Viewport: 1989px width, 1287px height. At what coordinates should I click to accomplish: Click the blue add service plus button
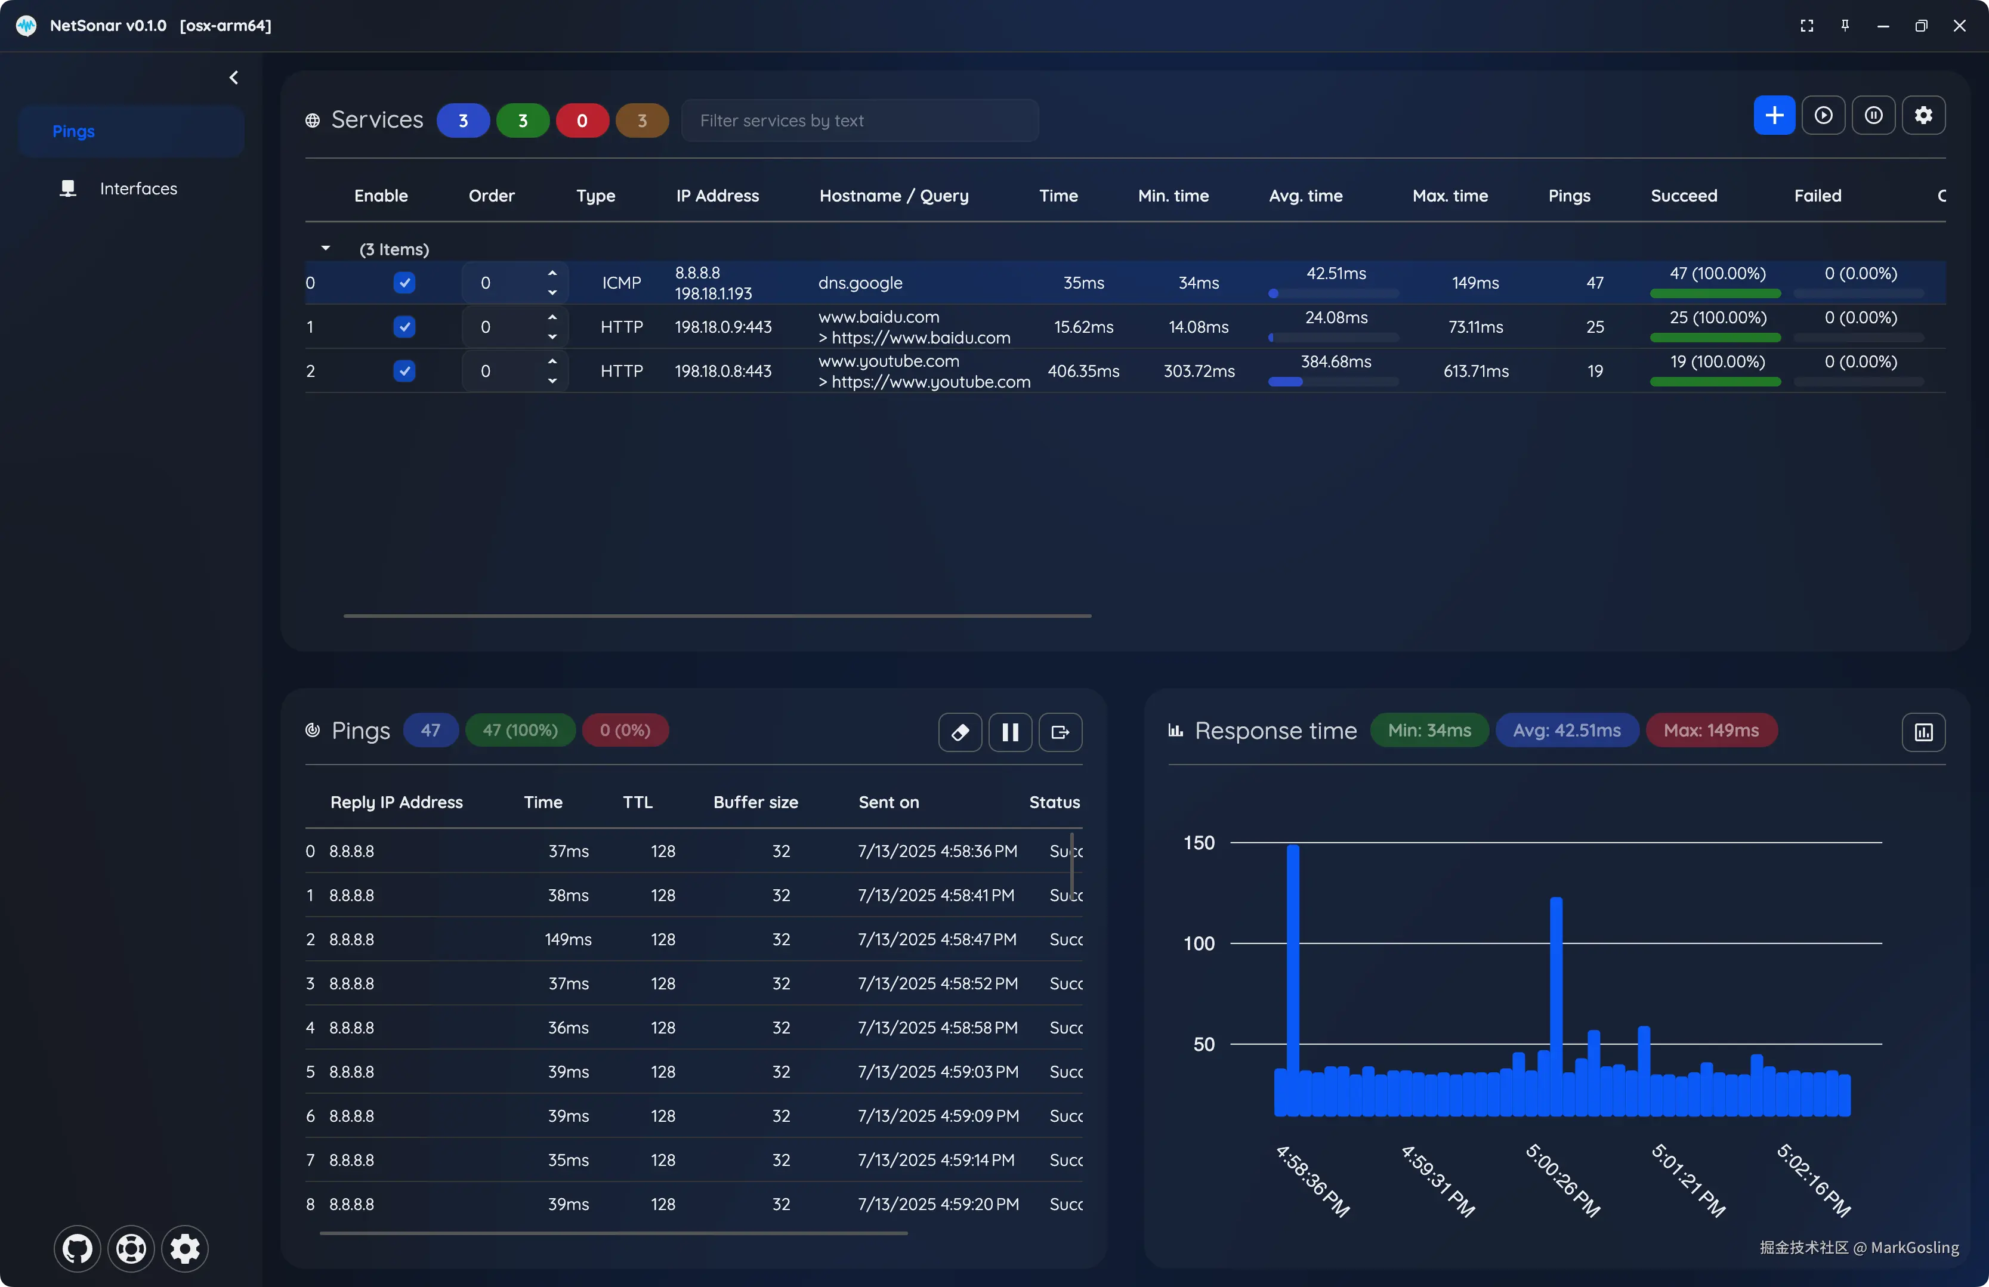tap(1774, 115)
